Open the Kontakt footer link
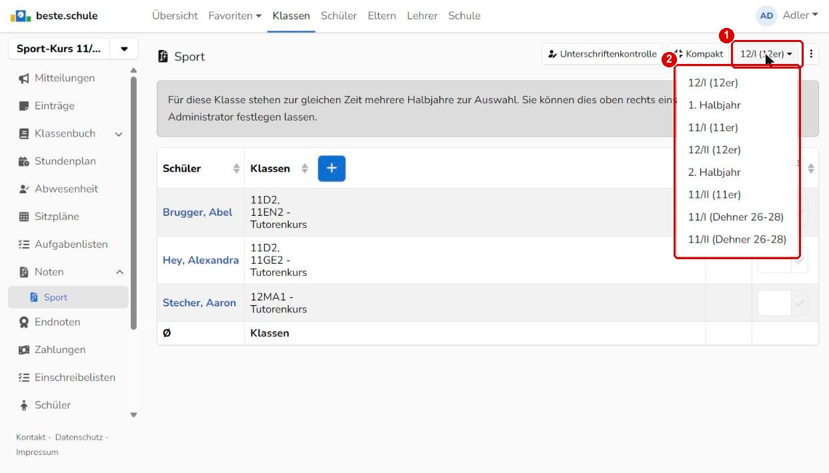The height and width of the screenshot is (473, 829). [x=31, y=437]
